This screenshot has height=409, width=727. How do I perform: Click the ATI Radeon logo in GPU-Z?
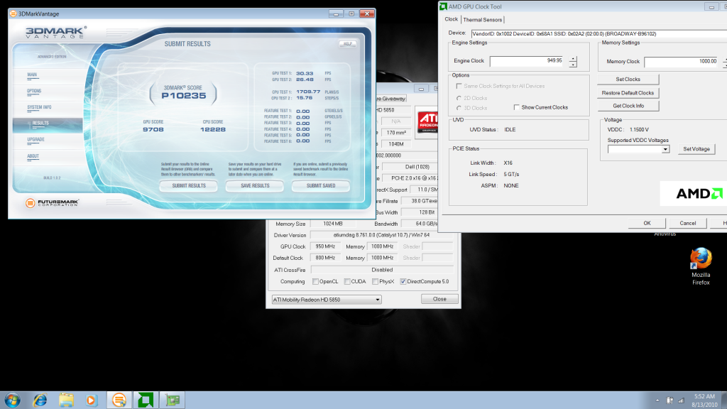point(427,122)
